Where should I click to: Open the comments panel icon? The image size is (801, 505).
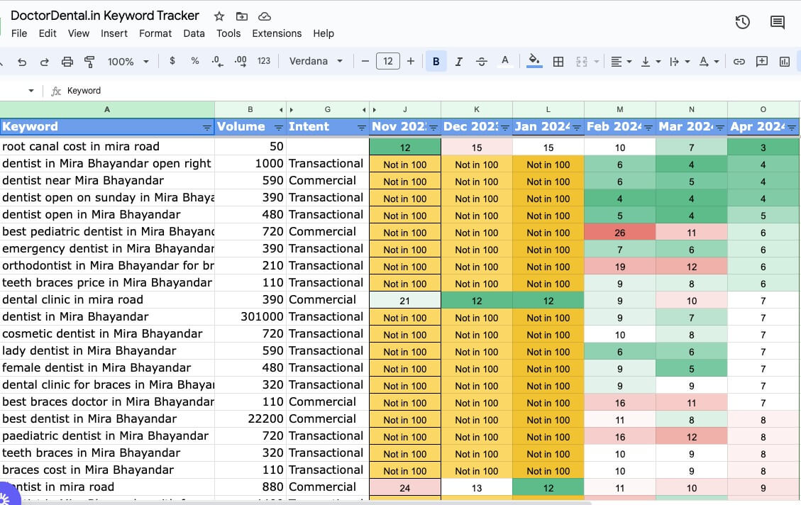coord(778,22)
